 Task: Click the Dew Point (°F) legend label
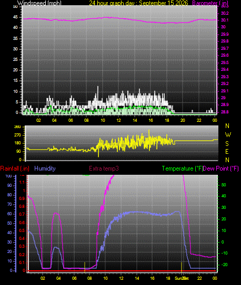(221, 168)
